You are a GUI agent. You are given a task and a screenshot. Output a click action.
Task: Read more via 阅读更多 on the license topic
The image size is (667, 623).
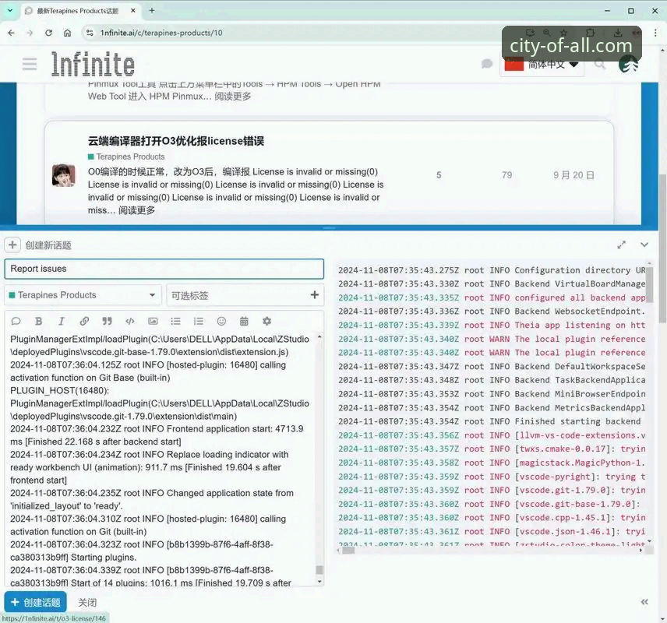[x=136, y=210]
